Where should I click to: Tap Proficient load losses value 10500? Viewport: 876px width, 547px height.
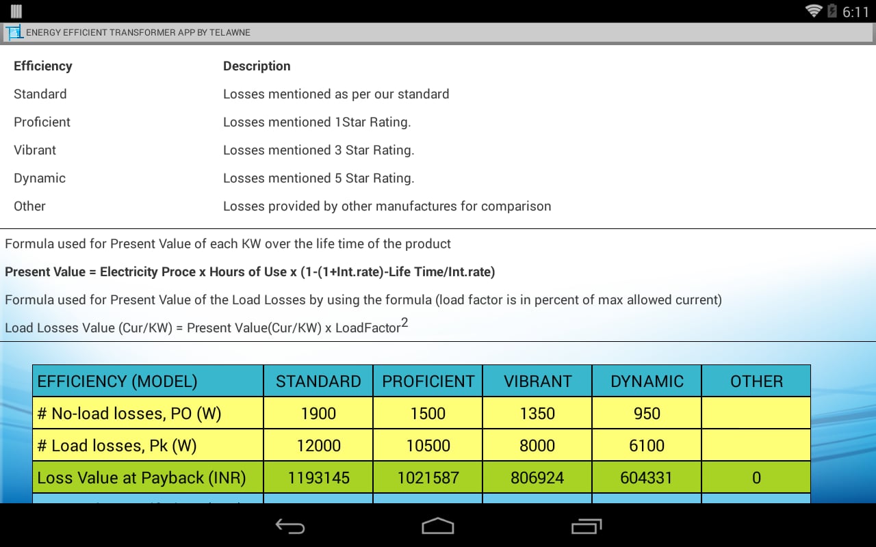click(x=428, y=445)
